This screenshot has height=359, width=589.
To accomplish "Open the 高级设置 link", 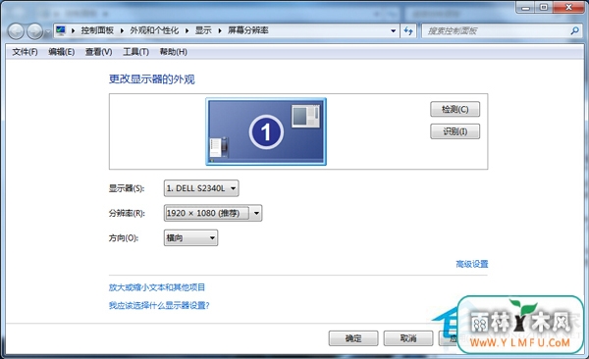I will (472, 264).
